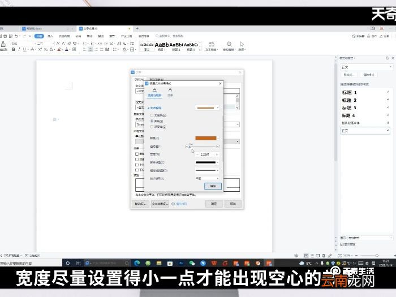The height and width of the screenshot is (297, 396).
Task: Click the text layout tool icon
Action: 212,44
